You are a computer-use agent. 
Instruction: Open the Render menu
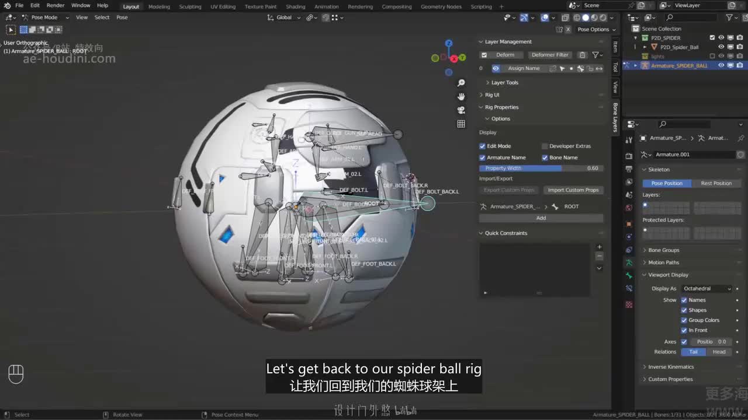click(56, 6)
